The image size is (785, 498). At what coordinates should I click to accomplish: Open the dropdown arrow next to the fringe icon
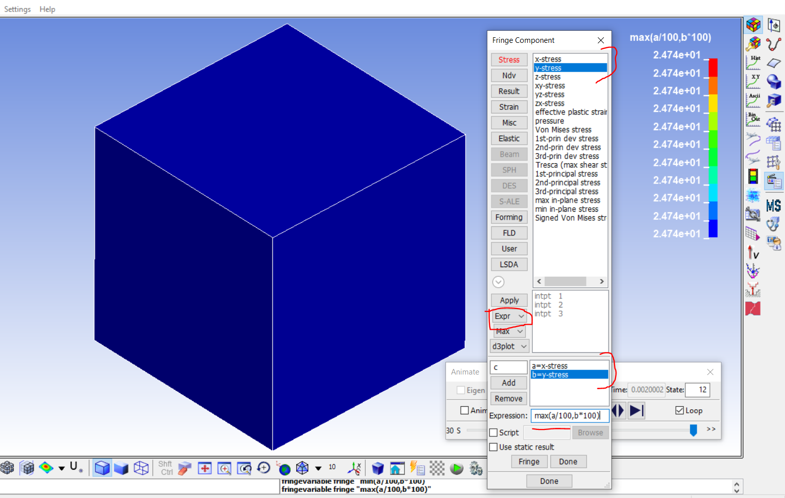point(62,469)
